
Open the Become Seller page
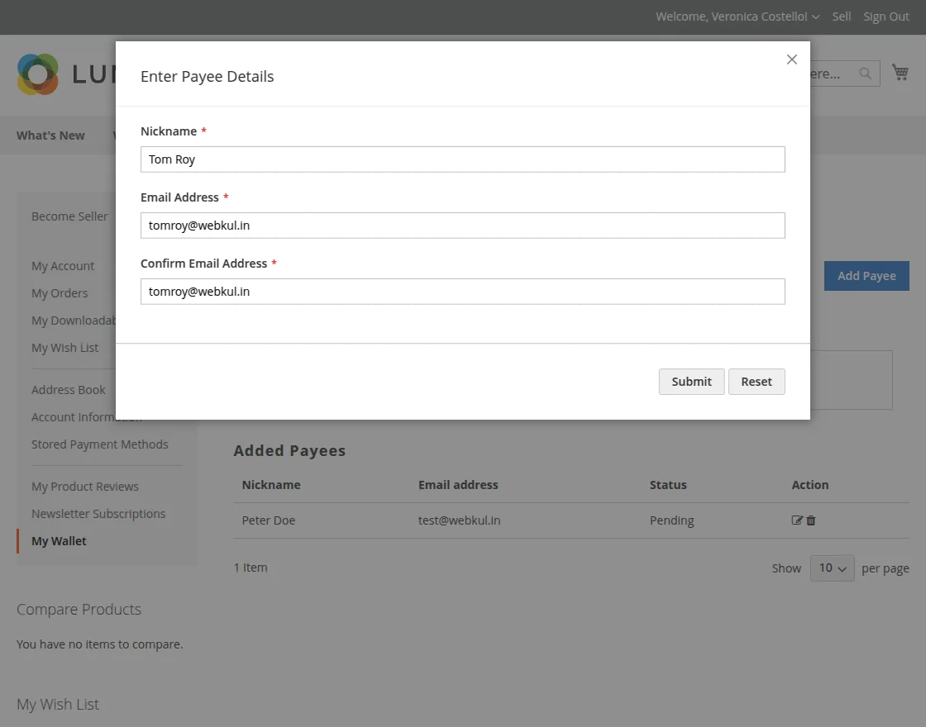tap(69, 216)
